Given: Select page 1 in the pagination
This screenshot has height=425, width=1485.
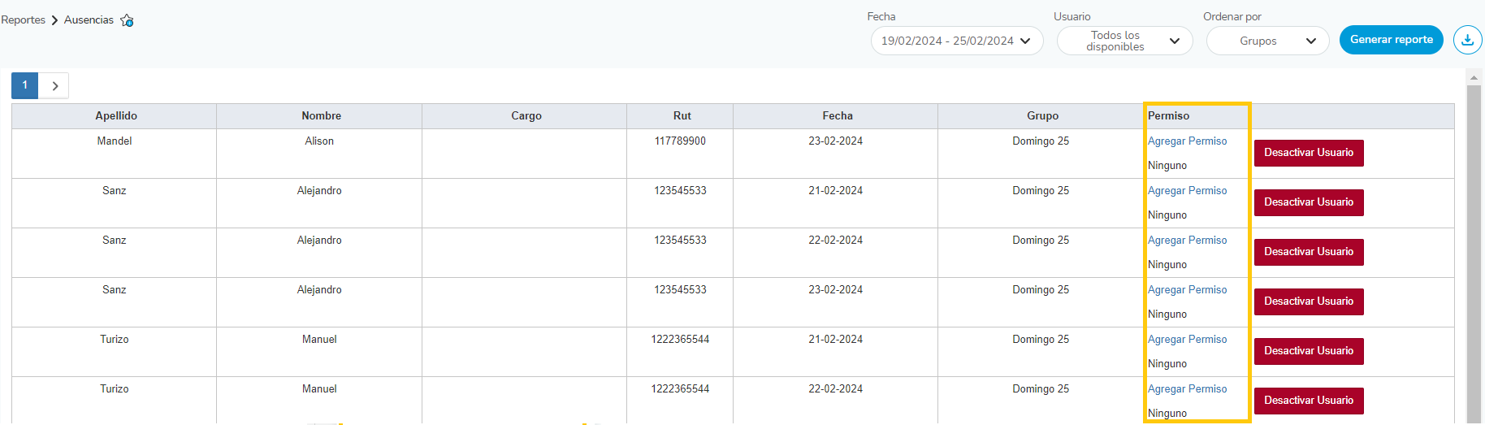Looking at the screenshot, I should (x=25, y=85).
